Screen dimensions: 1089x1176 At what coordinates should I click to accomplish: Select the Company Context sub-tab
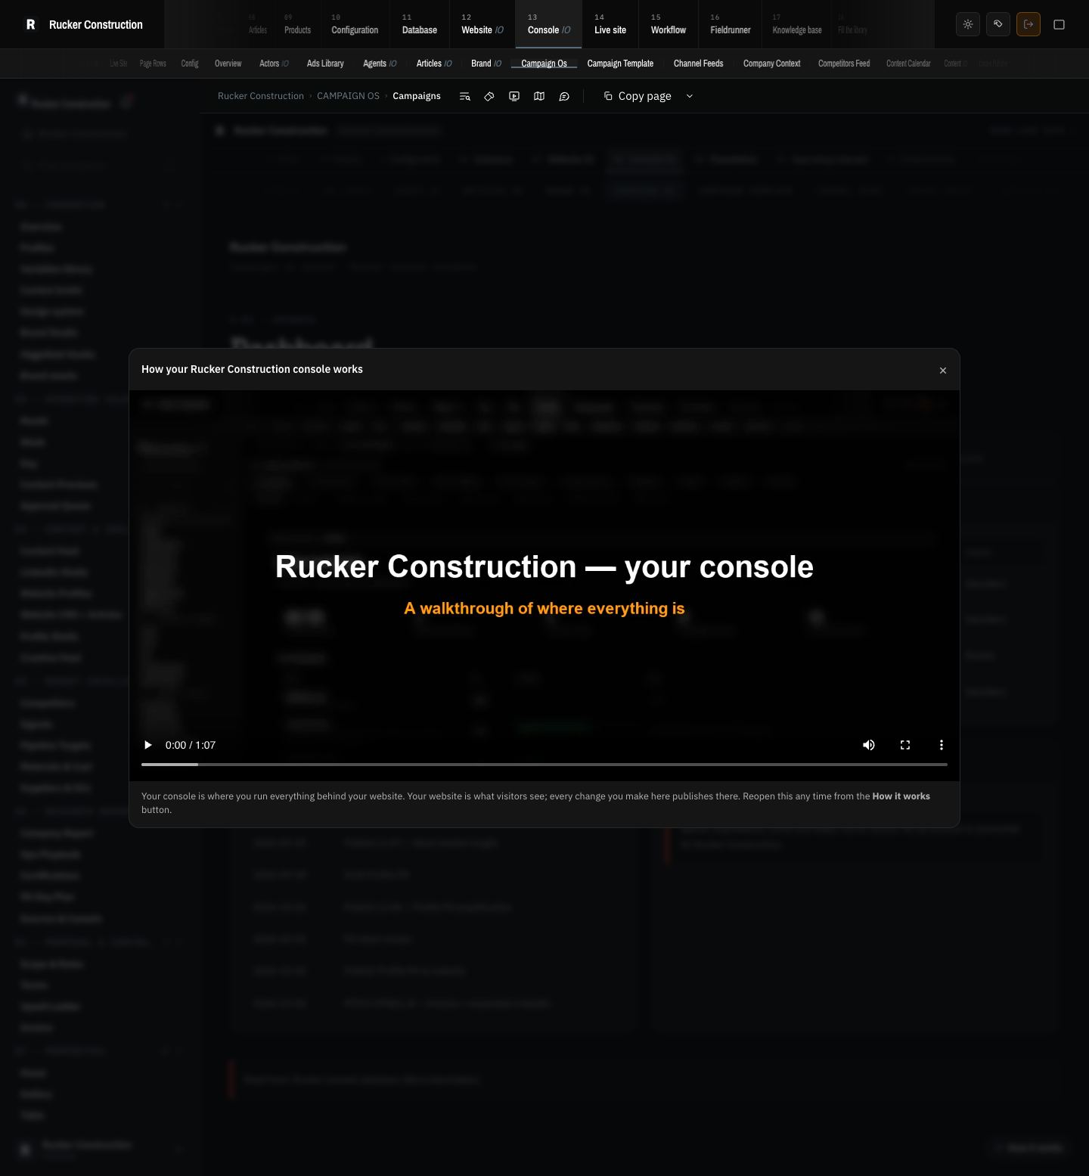pos(771,64)
